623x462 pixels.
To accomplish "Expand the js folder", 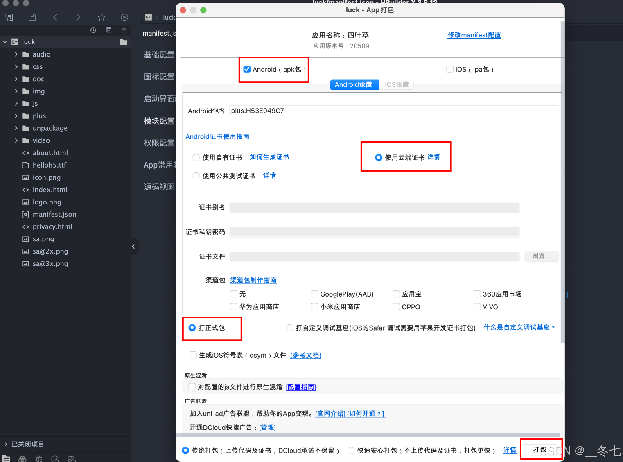I will coord(16,103).
